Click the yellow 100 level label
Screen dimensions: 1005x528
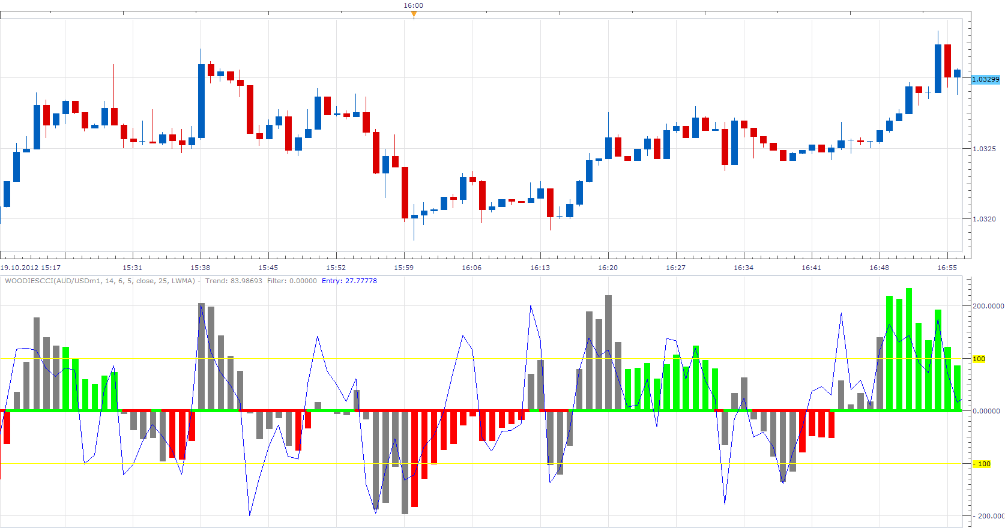(x=979, y=359)
